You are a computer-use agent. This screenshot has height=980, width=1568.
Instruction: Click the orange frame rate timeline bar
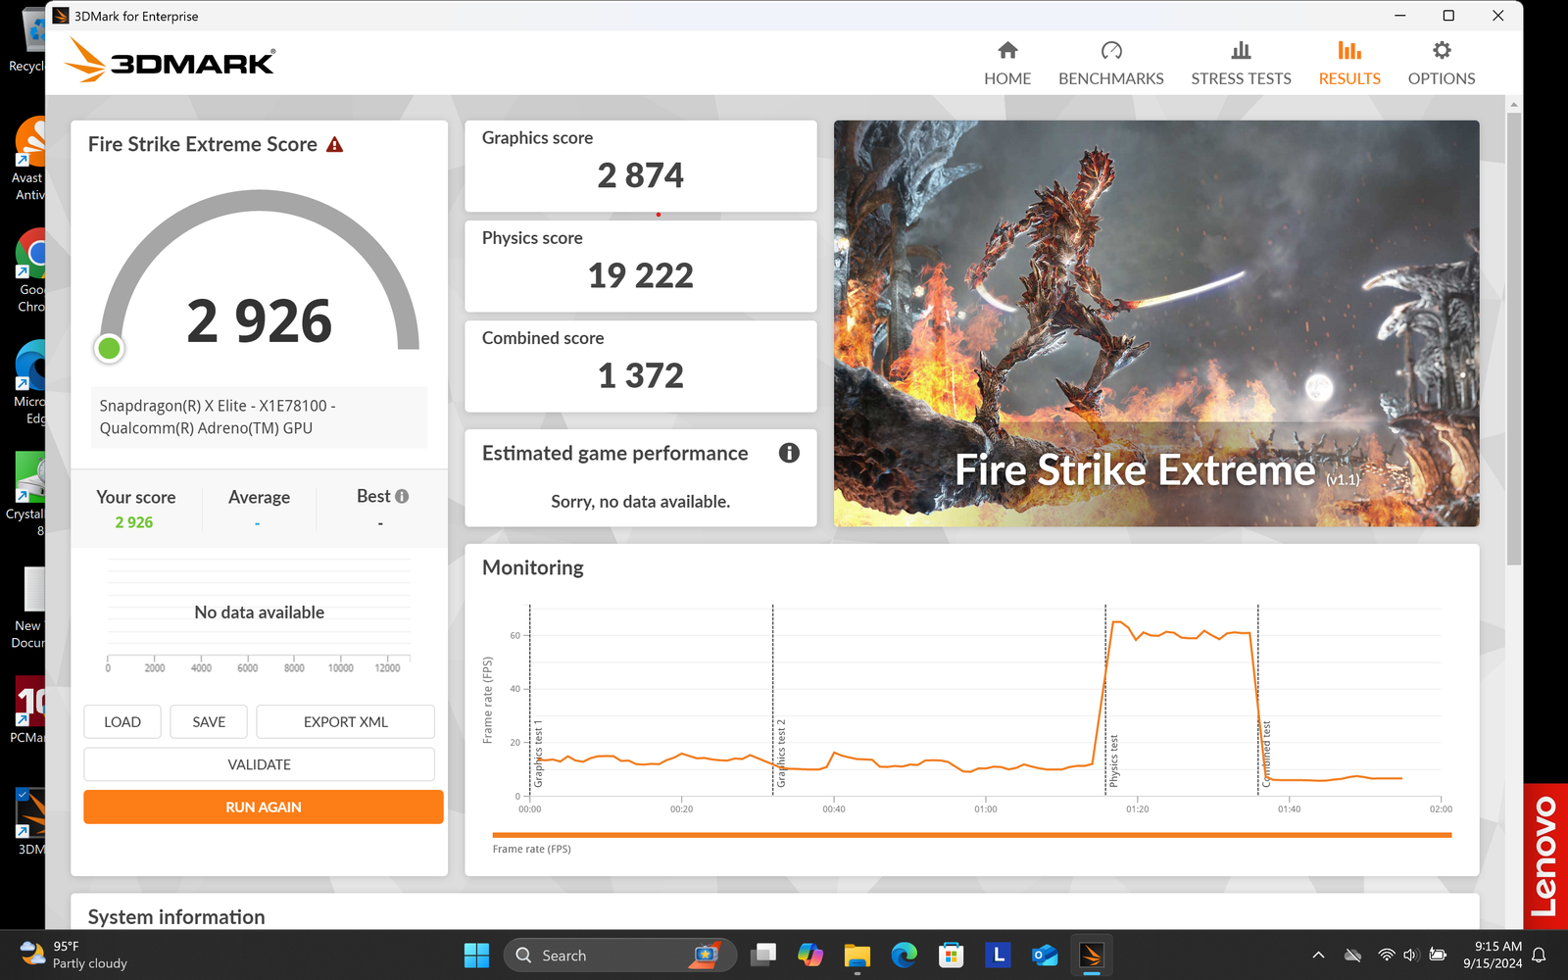click(x=970, y=835)
